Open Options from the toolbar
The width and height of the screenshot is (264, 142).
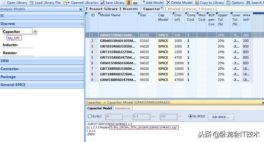[229, 3]
